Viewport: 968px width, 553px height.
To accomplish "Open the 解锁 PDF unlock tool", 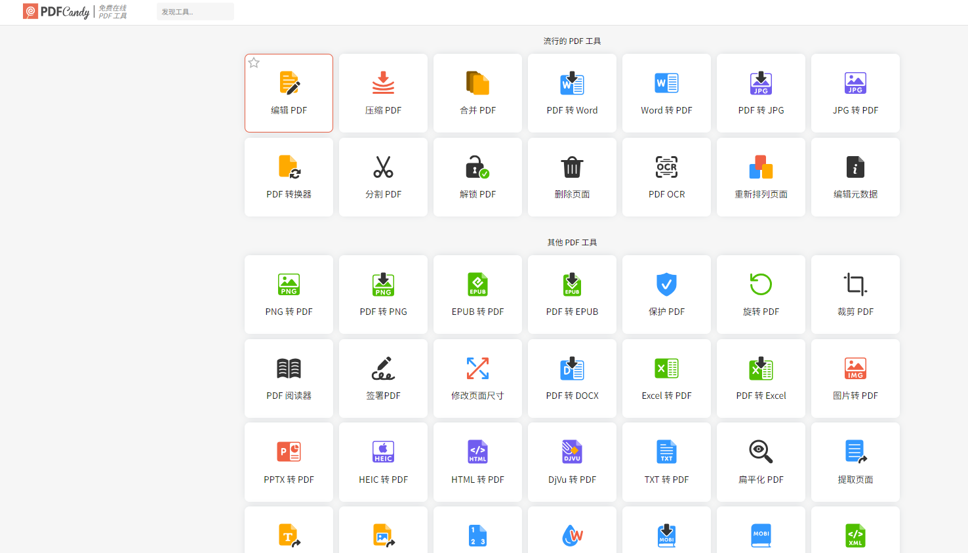I will 477,177.
